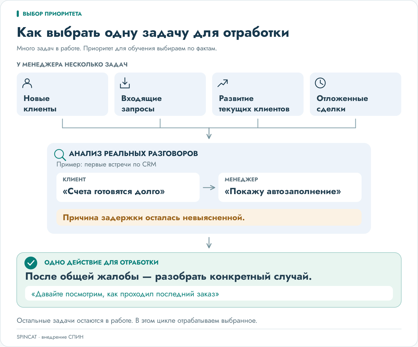Image resolution: width=418 pixels, height=347 pixels.
Task: Click the label У менеджера несколько задач
Action: [x=72, y=64]
